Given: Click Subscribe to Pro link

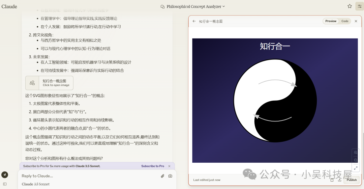Looking at the screenshot, I should click(153, 166).
